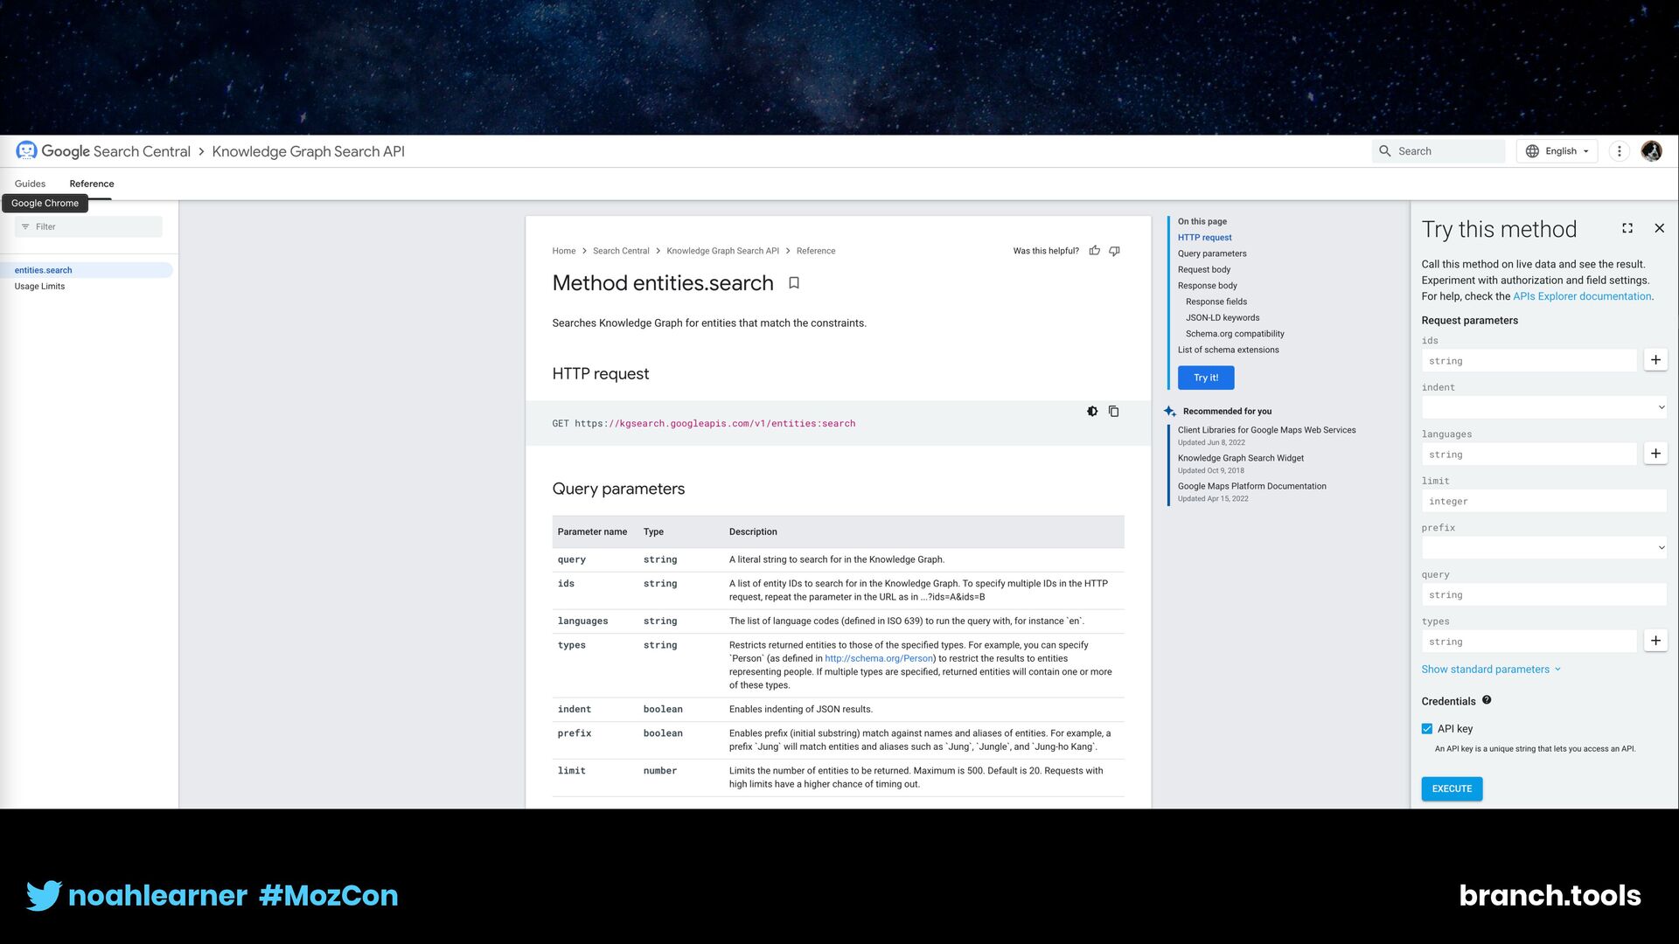Viewport: 1679px width, 944px height.
Task: Click the Try it! button
Action: (1206, 378)
